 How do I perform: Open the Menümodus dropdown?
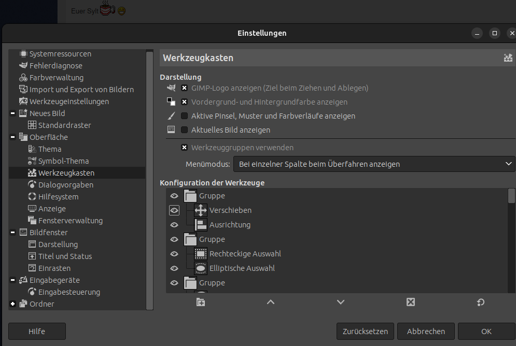373,164
